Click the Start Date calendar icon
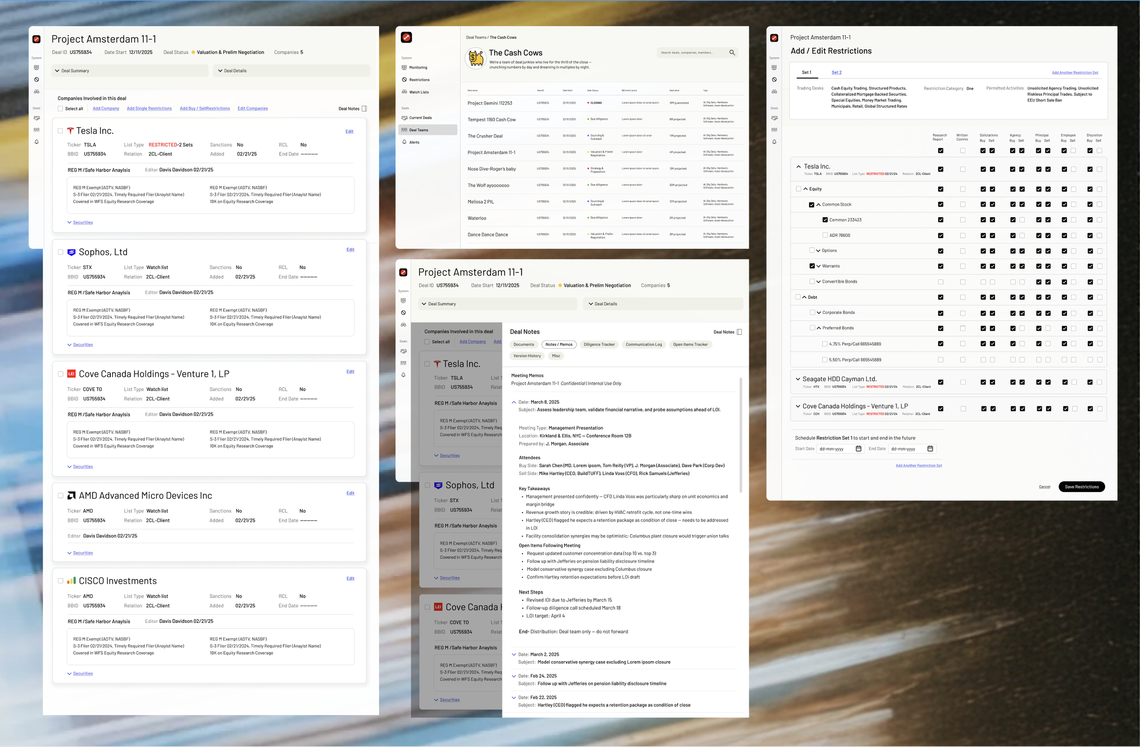 coord(858,449)
